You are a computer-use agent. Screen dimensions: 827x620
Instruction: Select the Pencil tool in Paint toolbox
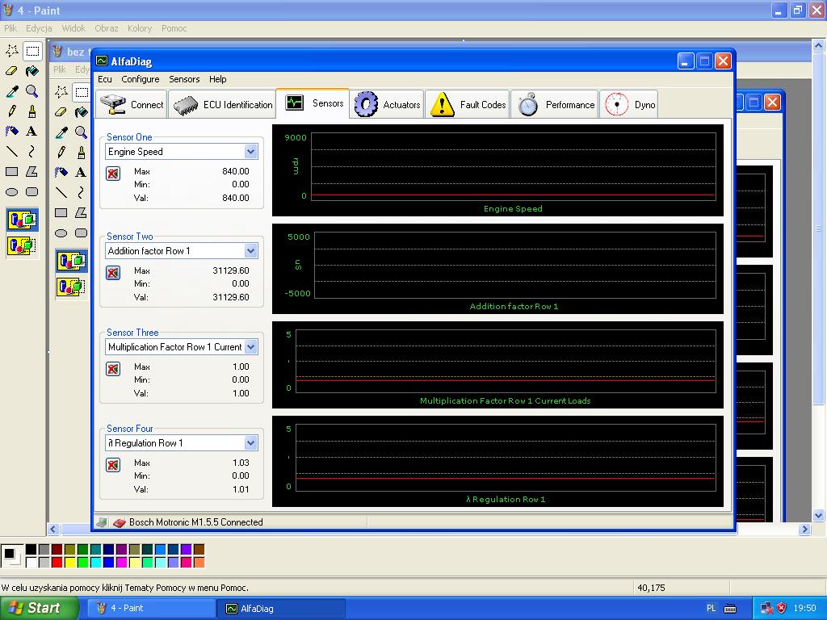[x=12, y=111]
